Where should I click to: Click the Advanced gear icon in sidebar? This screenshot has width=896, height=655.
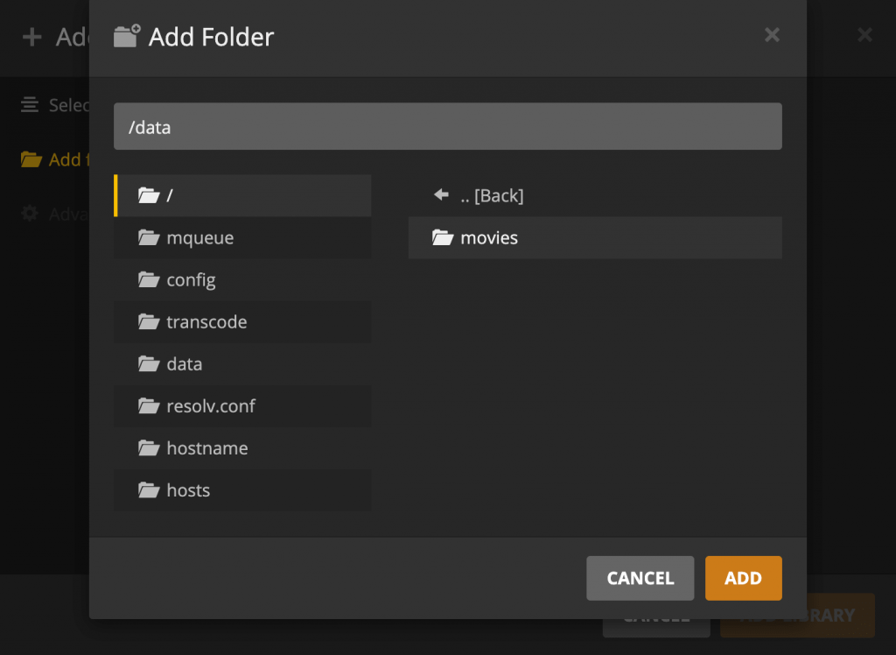pos(30,214)
